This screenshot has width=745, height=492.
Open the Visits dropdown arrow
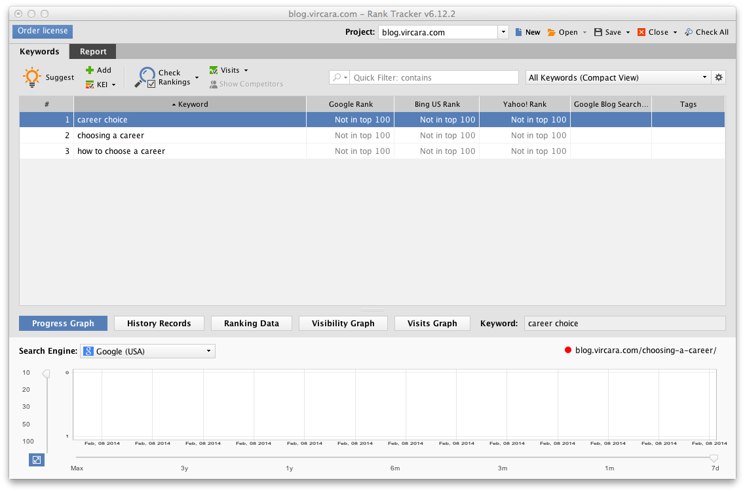point(246,70)
